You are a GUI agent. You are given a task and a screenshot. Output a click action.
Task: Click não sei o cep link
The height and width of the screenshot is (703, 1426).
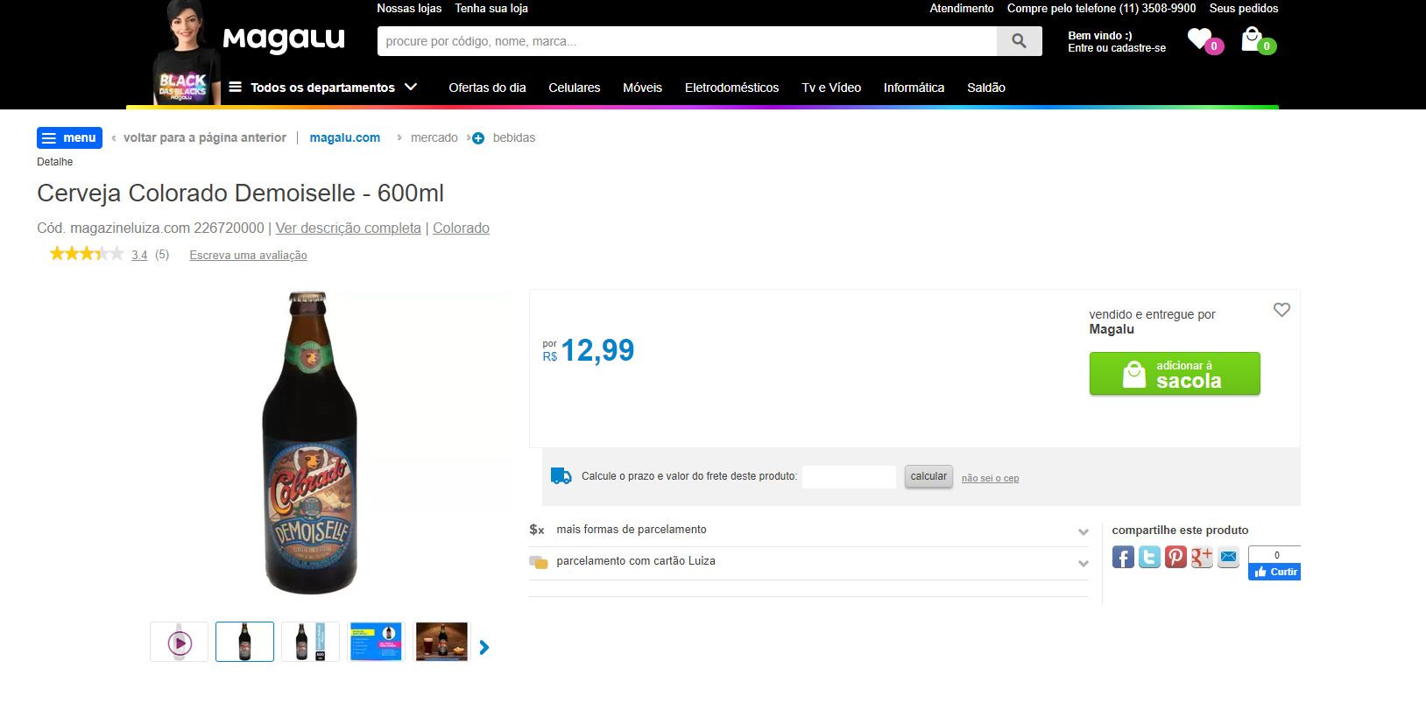point(990,479)
